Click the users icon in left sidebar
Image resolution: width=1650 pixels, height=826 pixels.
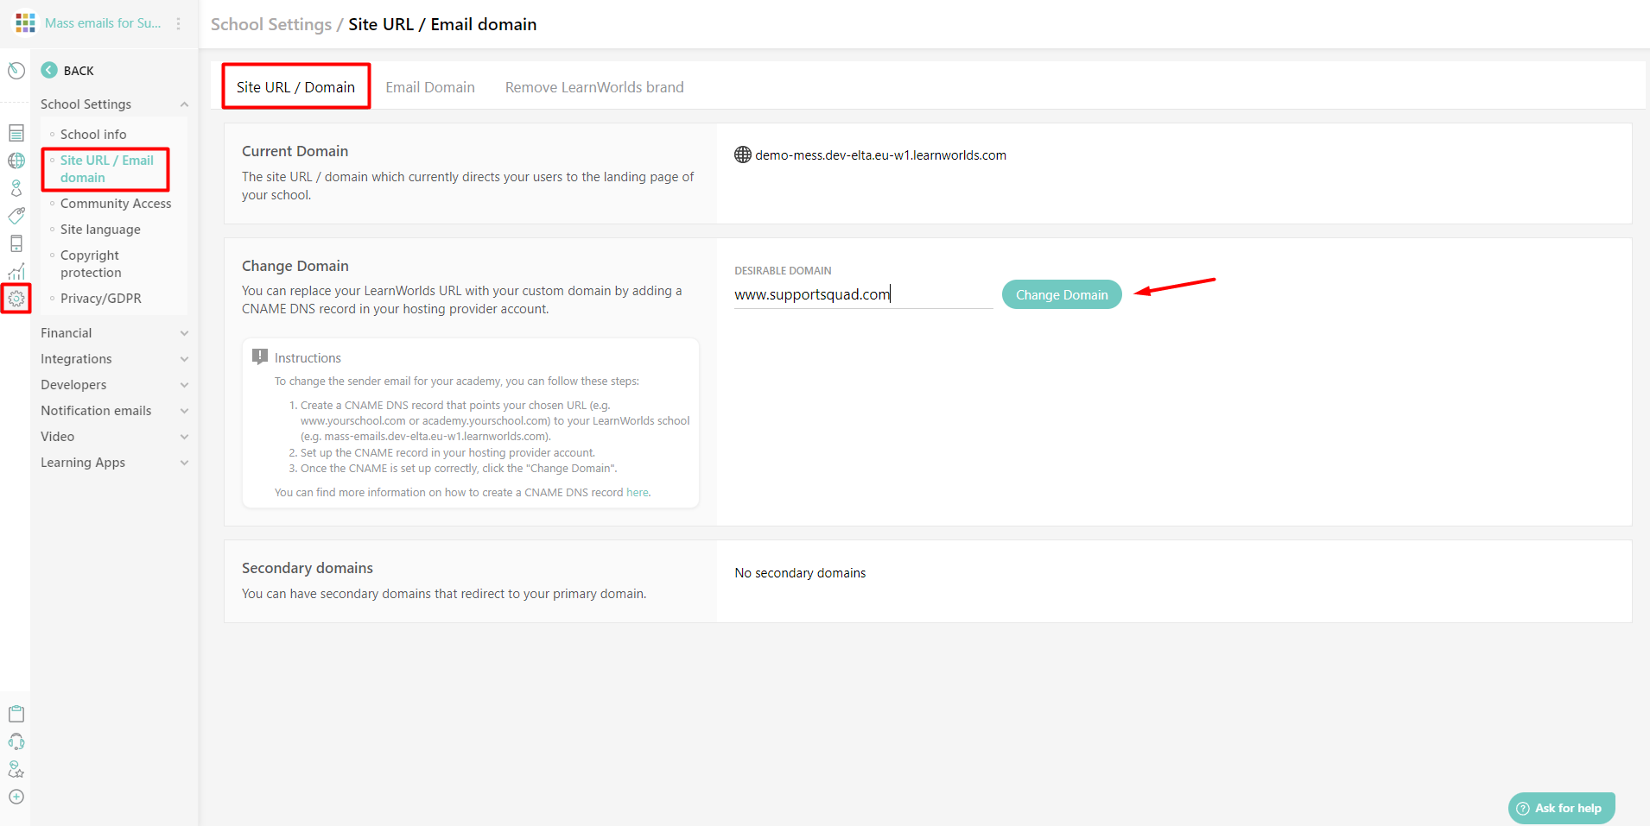point(16,188)
